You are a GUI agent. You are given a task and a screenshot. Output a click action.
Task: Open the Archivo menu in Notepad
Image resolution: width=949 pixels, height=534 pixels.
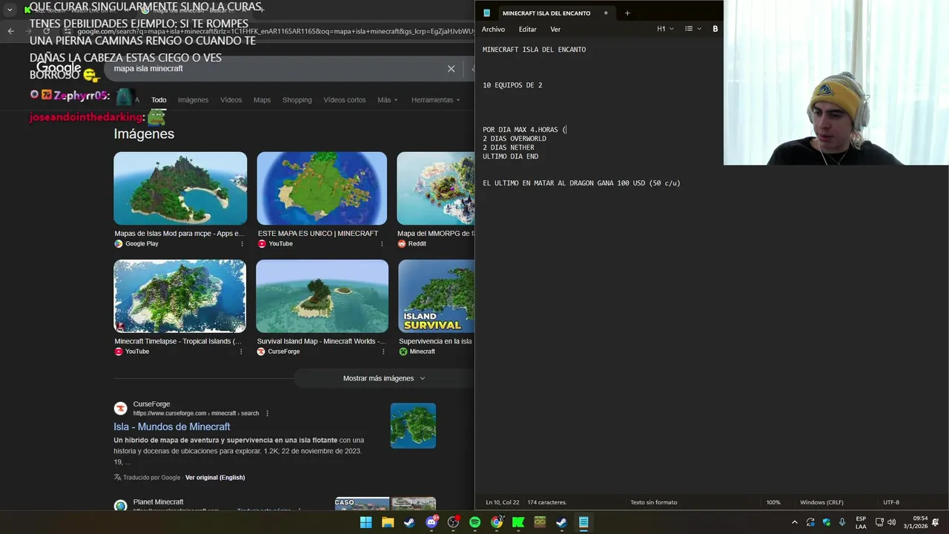(x=493, y=29)
